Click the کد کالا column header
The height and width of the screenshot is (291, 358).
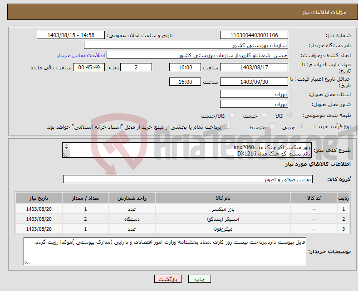coord(314,198)
